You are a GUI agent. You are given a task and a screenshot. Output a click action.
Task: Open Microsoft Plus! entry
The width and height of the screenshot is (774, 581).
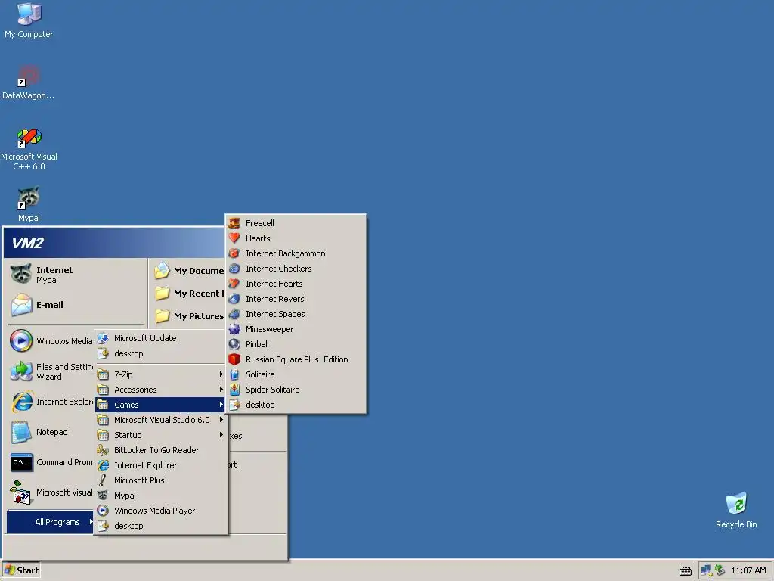click(x=161, y=480)
